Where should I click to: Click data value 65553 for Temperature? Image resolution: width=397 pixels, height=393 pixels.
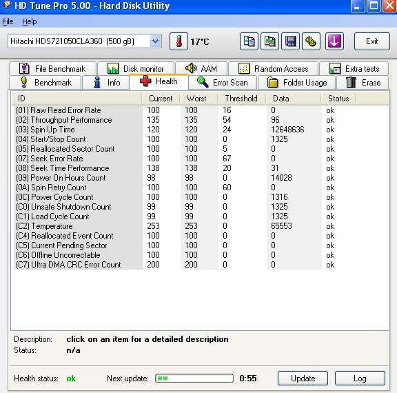click(x=281, y=226)
